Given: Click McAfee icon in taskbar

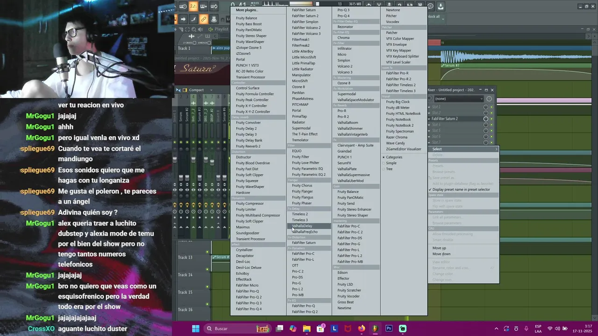Looking at the screenshot, I should click(x=348, y=329).
